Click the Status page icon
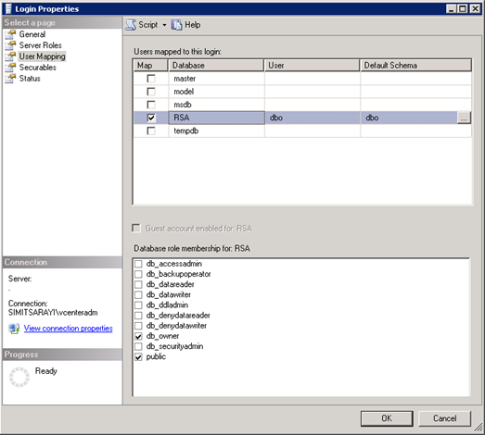 click(10, 79)
